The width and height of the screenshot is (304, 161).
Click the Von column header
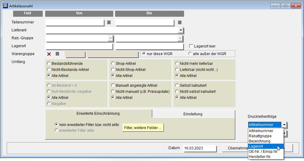coord(79,13)
